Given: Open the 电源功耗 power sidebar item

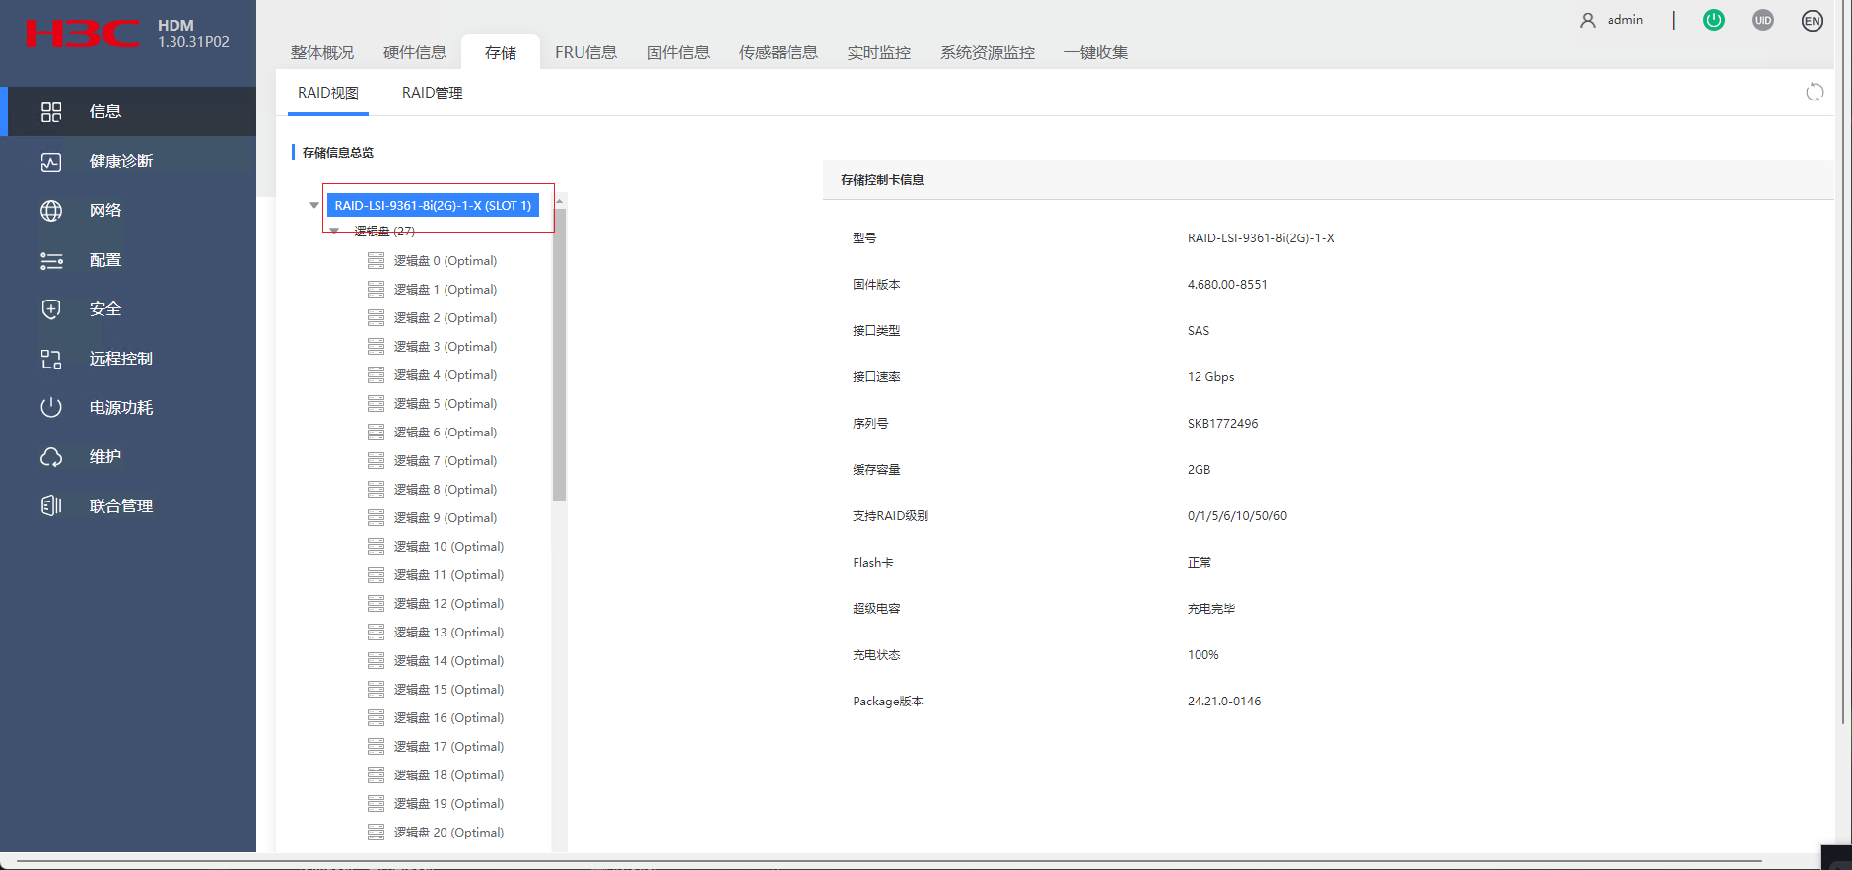Looking at the screenshot, I should (120, 408).
